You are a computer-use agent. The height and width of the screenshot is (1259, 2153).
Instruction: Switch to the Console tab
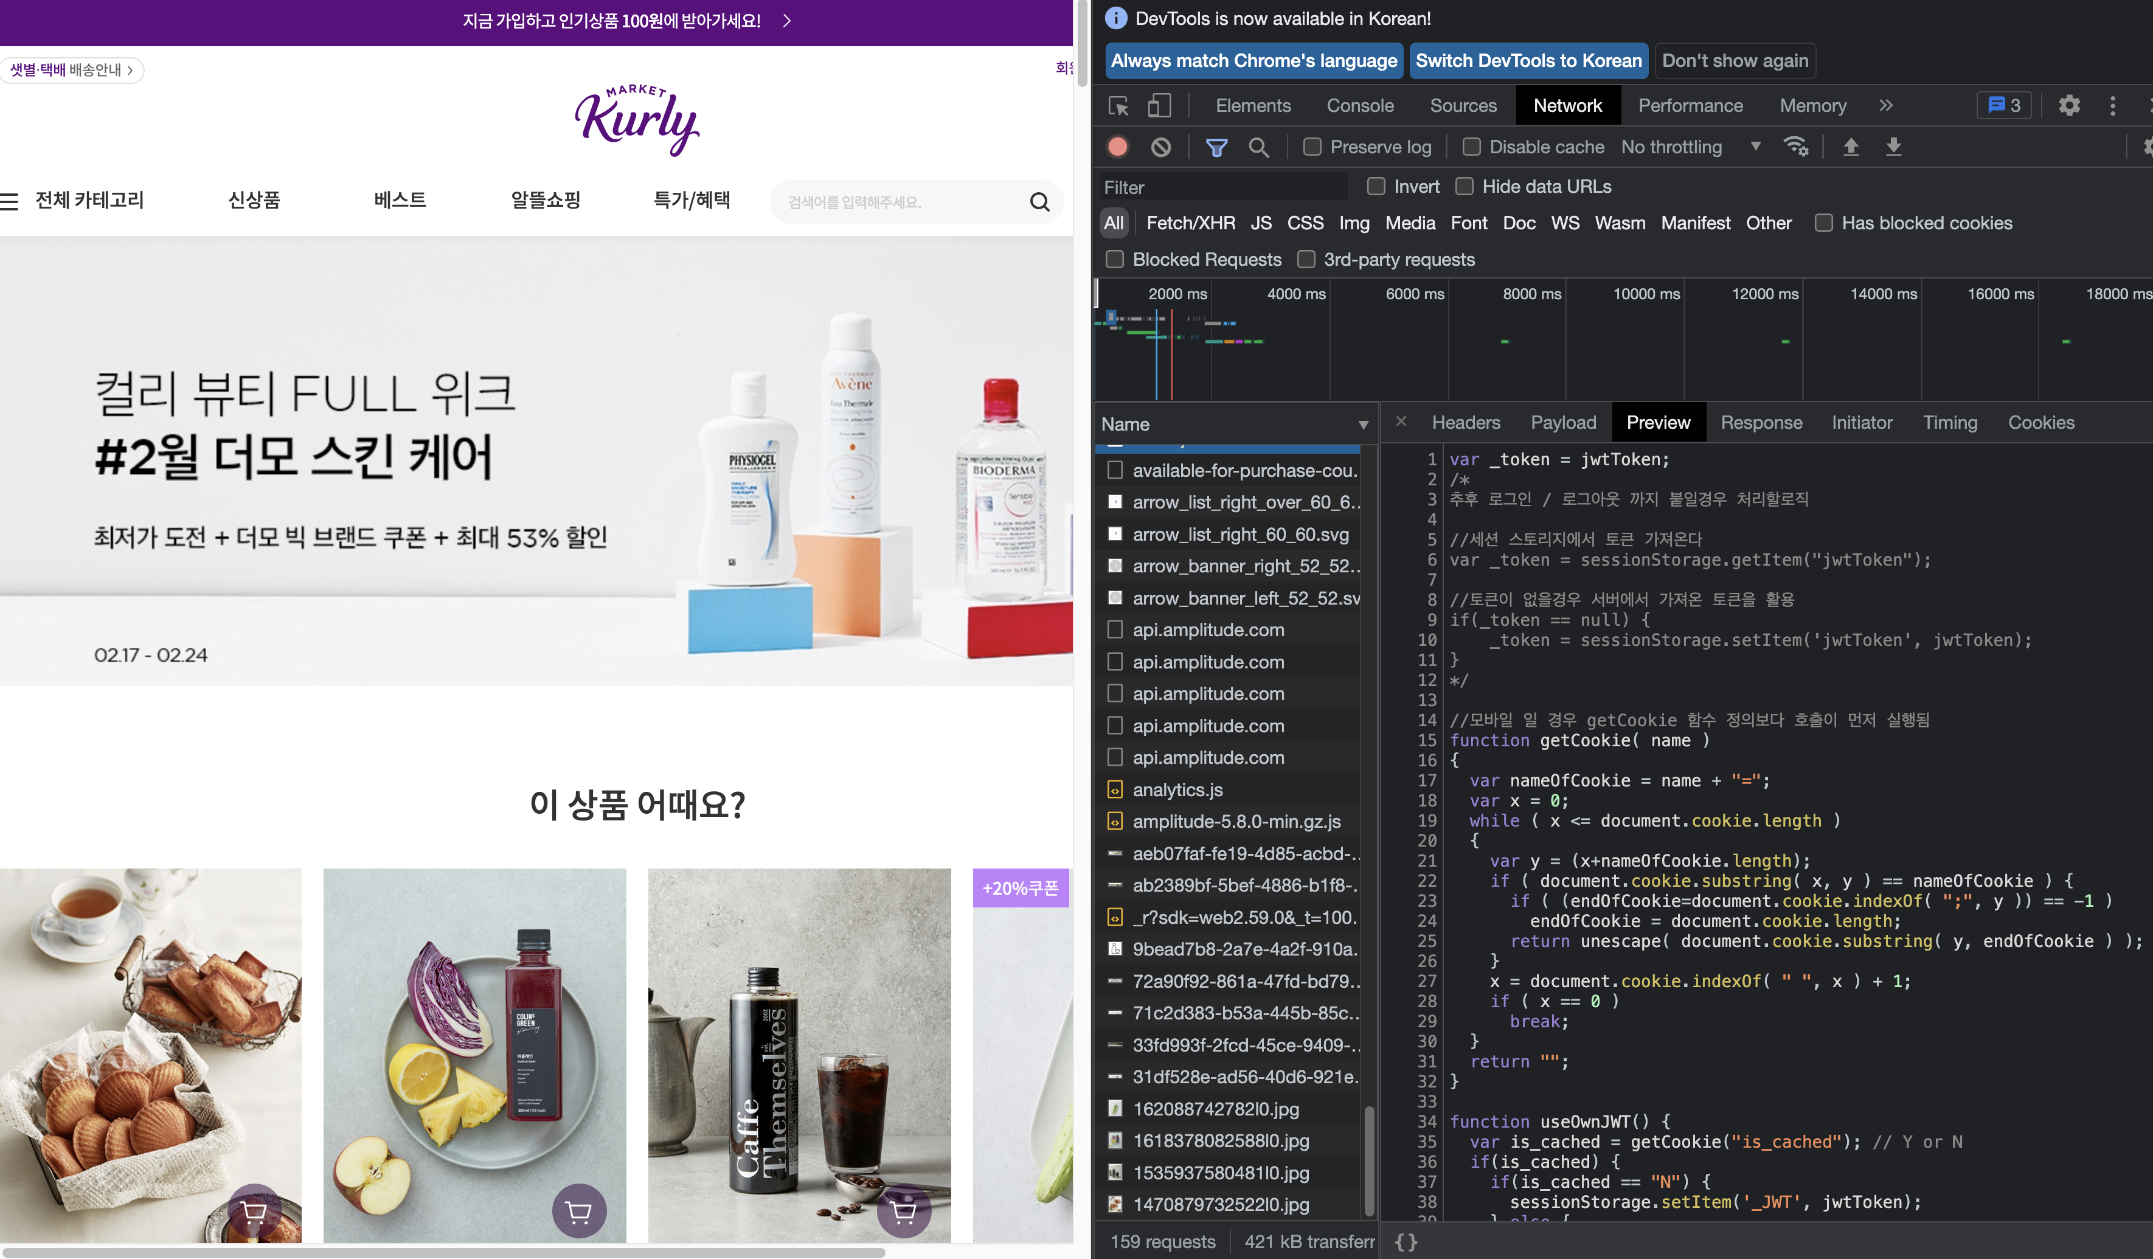coord(1359,106)
